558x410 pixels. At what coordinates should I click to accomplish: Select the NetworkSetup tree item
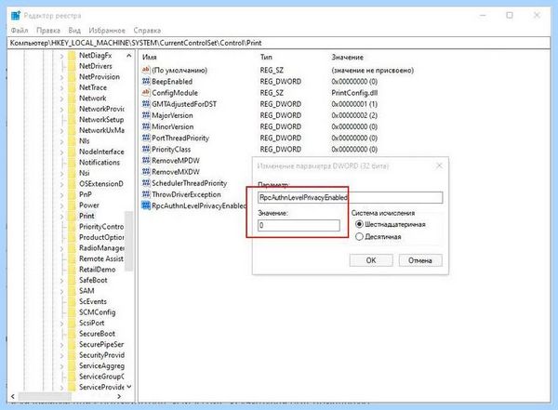point(101,120)
